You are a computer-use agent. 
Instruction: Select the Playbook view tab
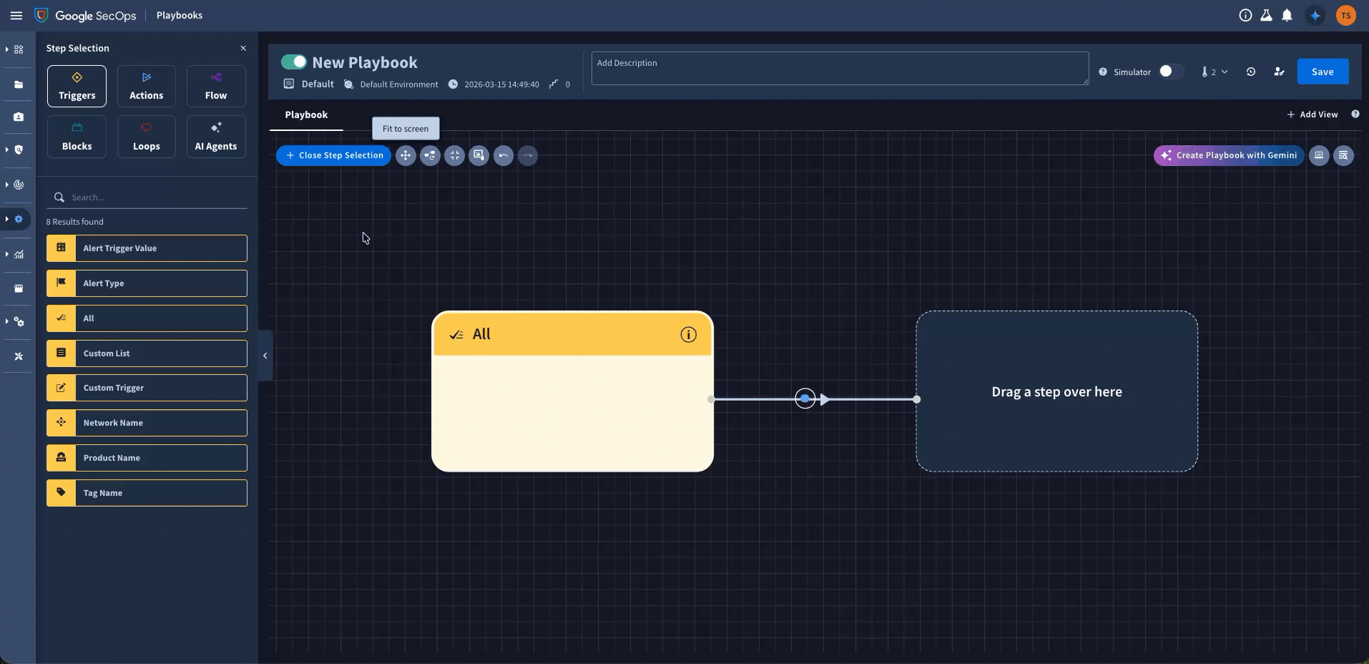(306, 114)
